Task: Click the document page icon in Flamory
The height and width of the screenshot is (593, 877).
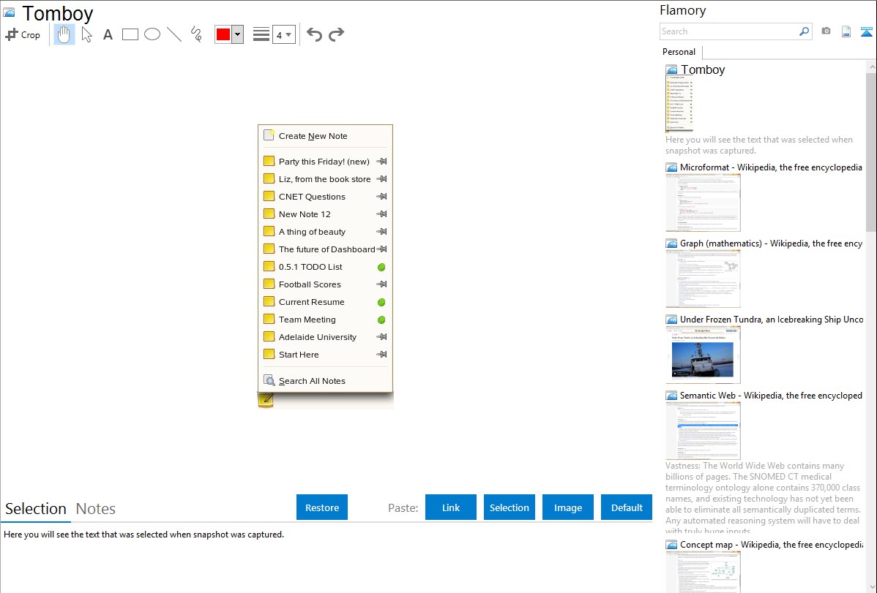Action: tap(846, 32)
